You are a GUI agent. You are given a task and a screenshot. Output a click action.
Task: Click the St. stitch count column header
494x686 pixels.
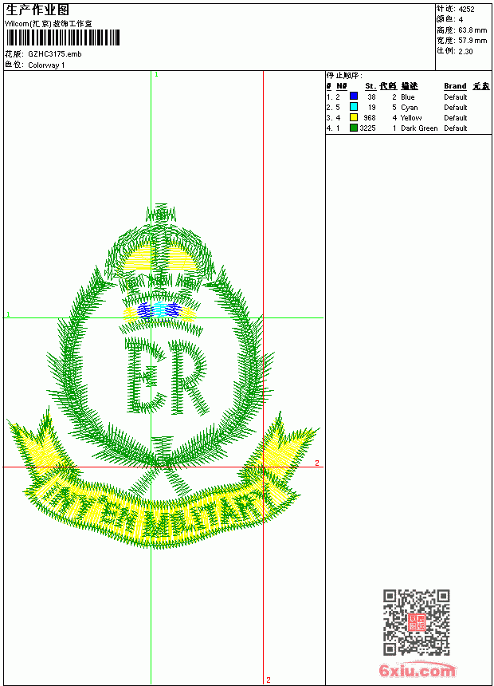(x=370, y=86)
